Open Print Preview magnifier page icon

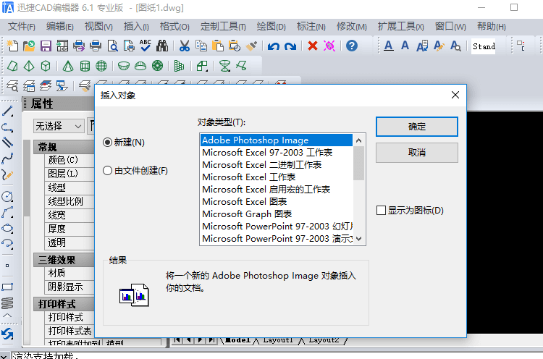click(112, 46)
